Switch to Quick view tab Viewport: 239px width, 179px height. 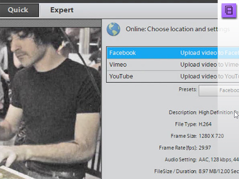tap(19, 10)
